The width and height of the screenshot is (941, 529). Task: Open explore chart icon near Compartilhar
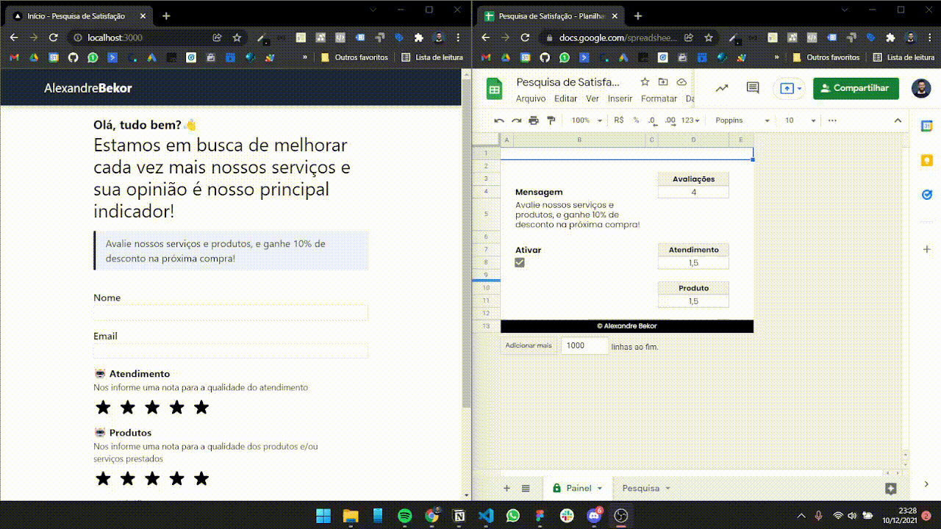pyautogui.click(x=722, y=87)
